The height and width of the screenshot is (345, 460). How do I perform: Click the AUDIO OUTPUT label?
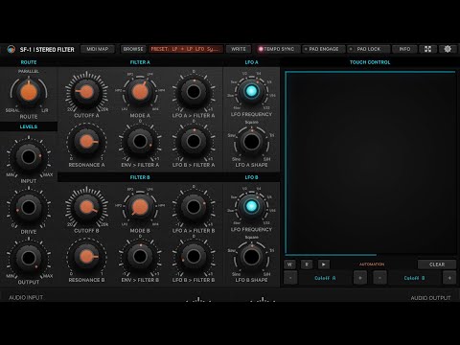(430, 298)
